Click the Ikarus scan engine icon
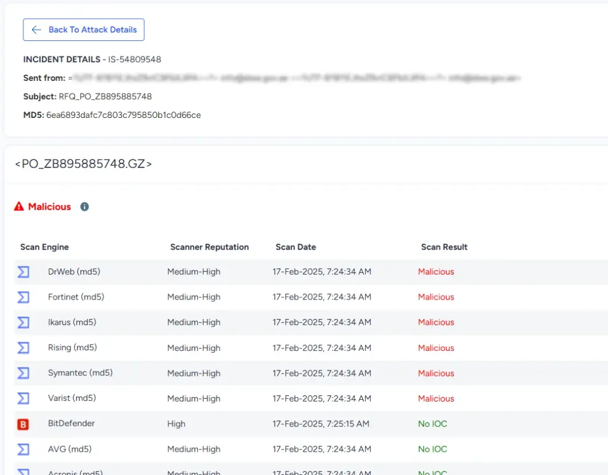Viewport: 608px width, 475px height. point(23,322)
